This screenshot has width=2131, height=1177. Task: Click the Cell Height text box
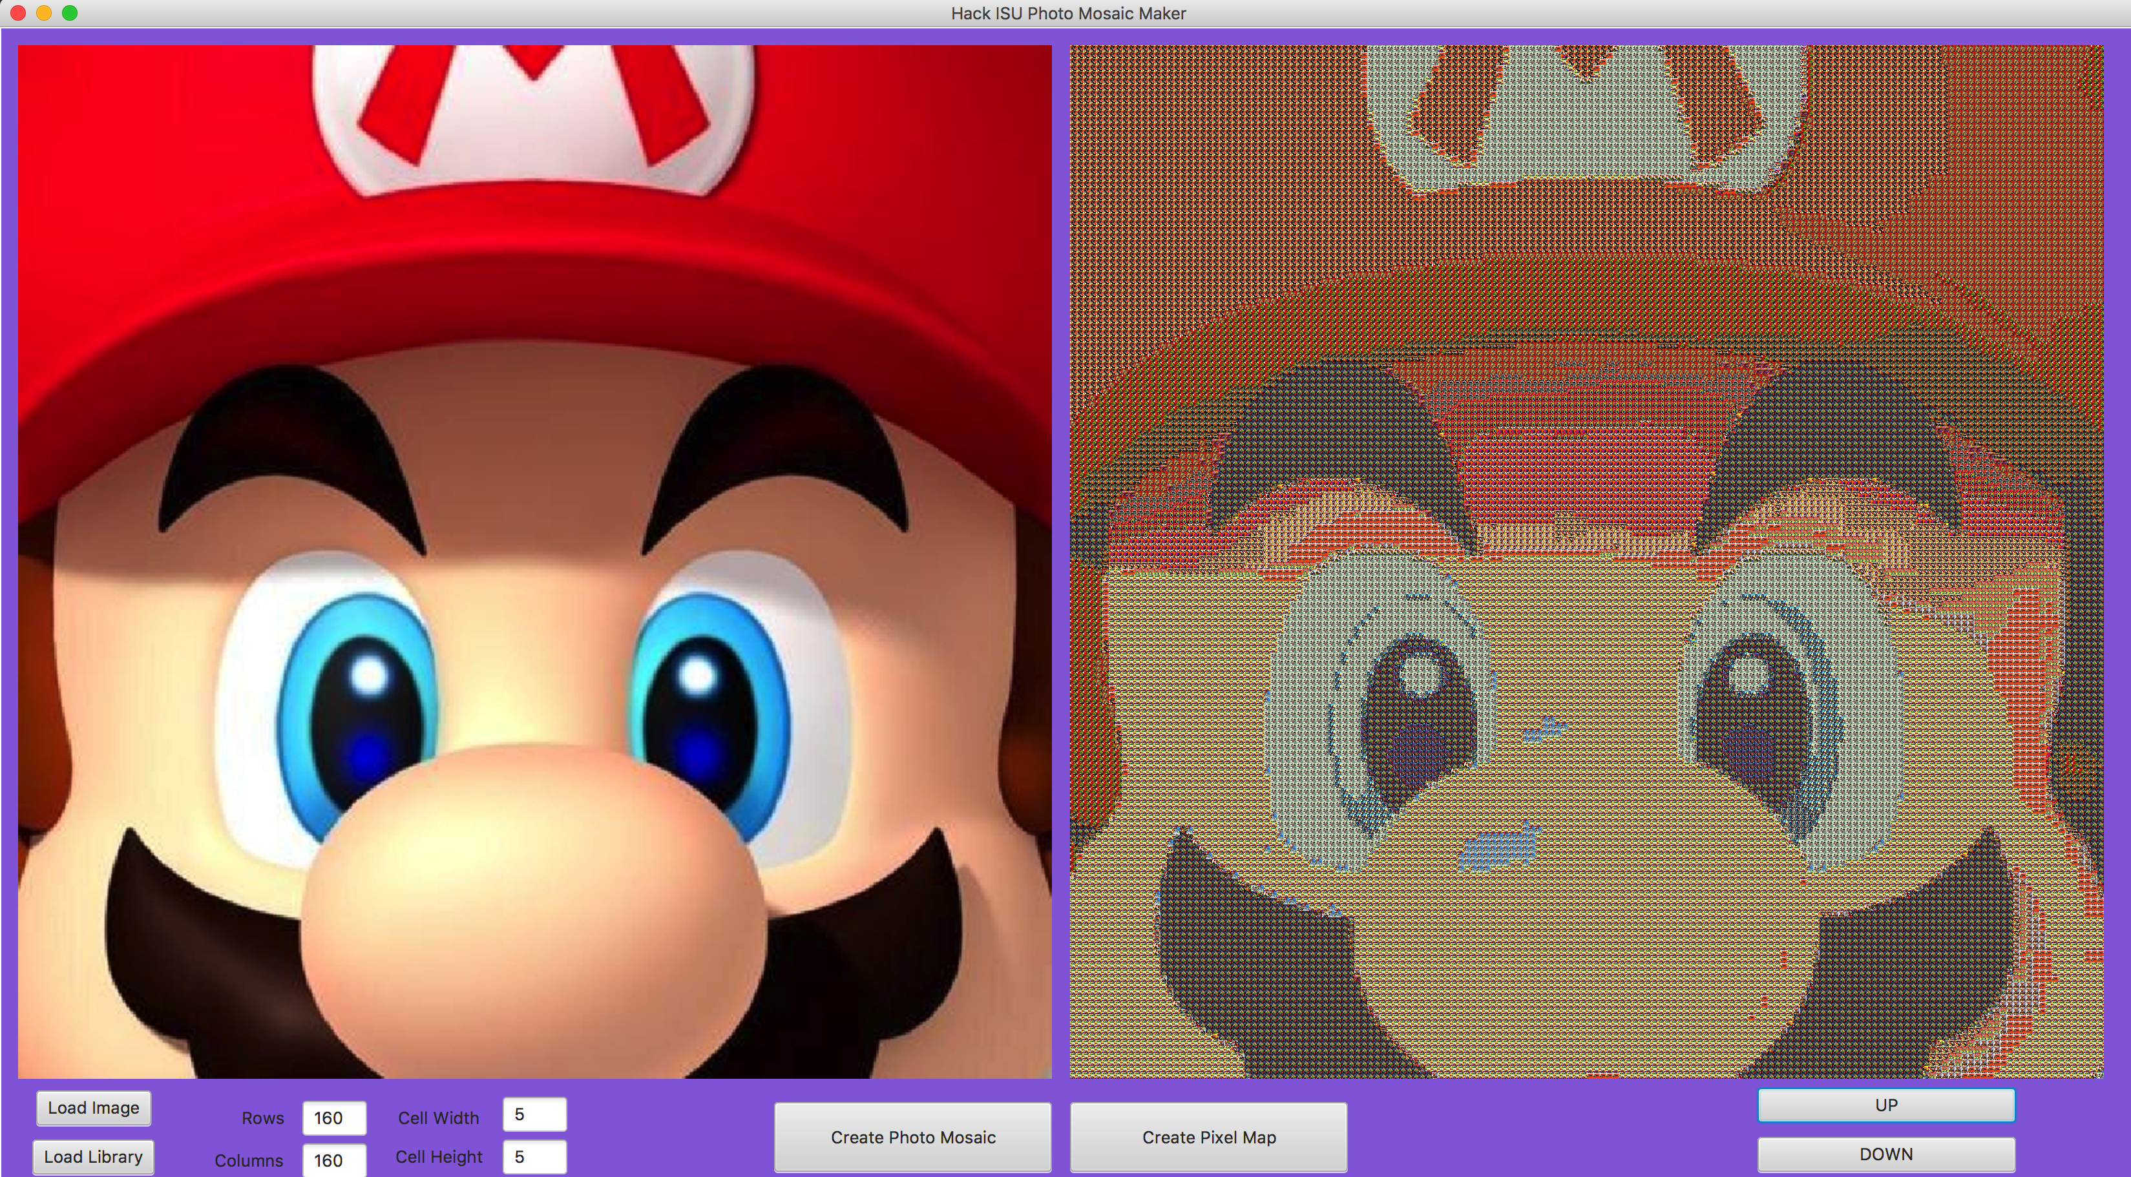point(534,1156)
